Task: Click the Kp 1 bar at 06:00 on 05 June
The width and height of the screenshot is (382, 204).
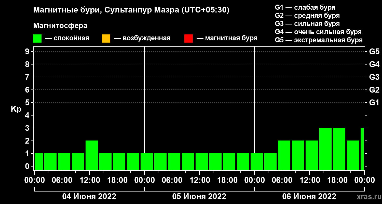Action: pos(174,162)
